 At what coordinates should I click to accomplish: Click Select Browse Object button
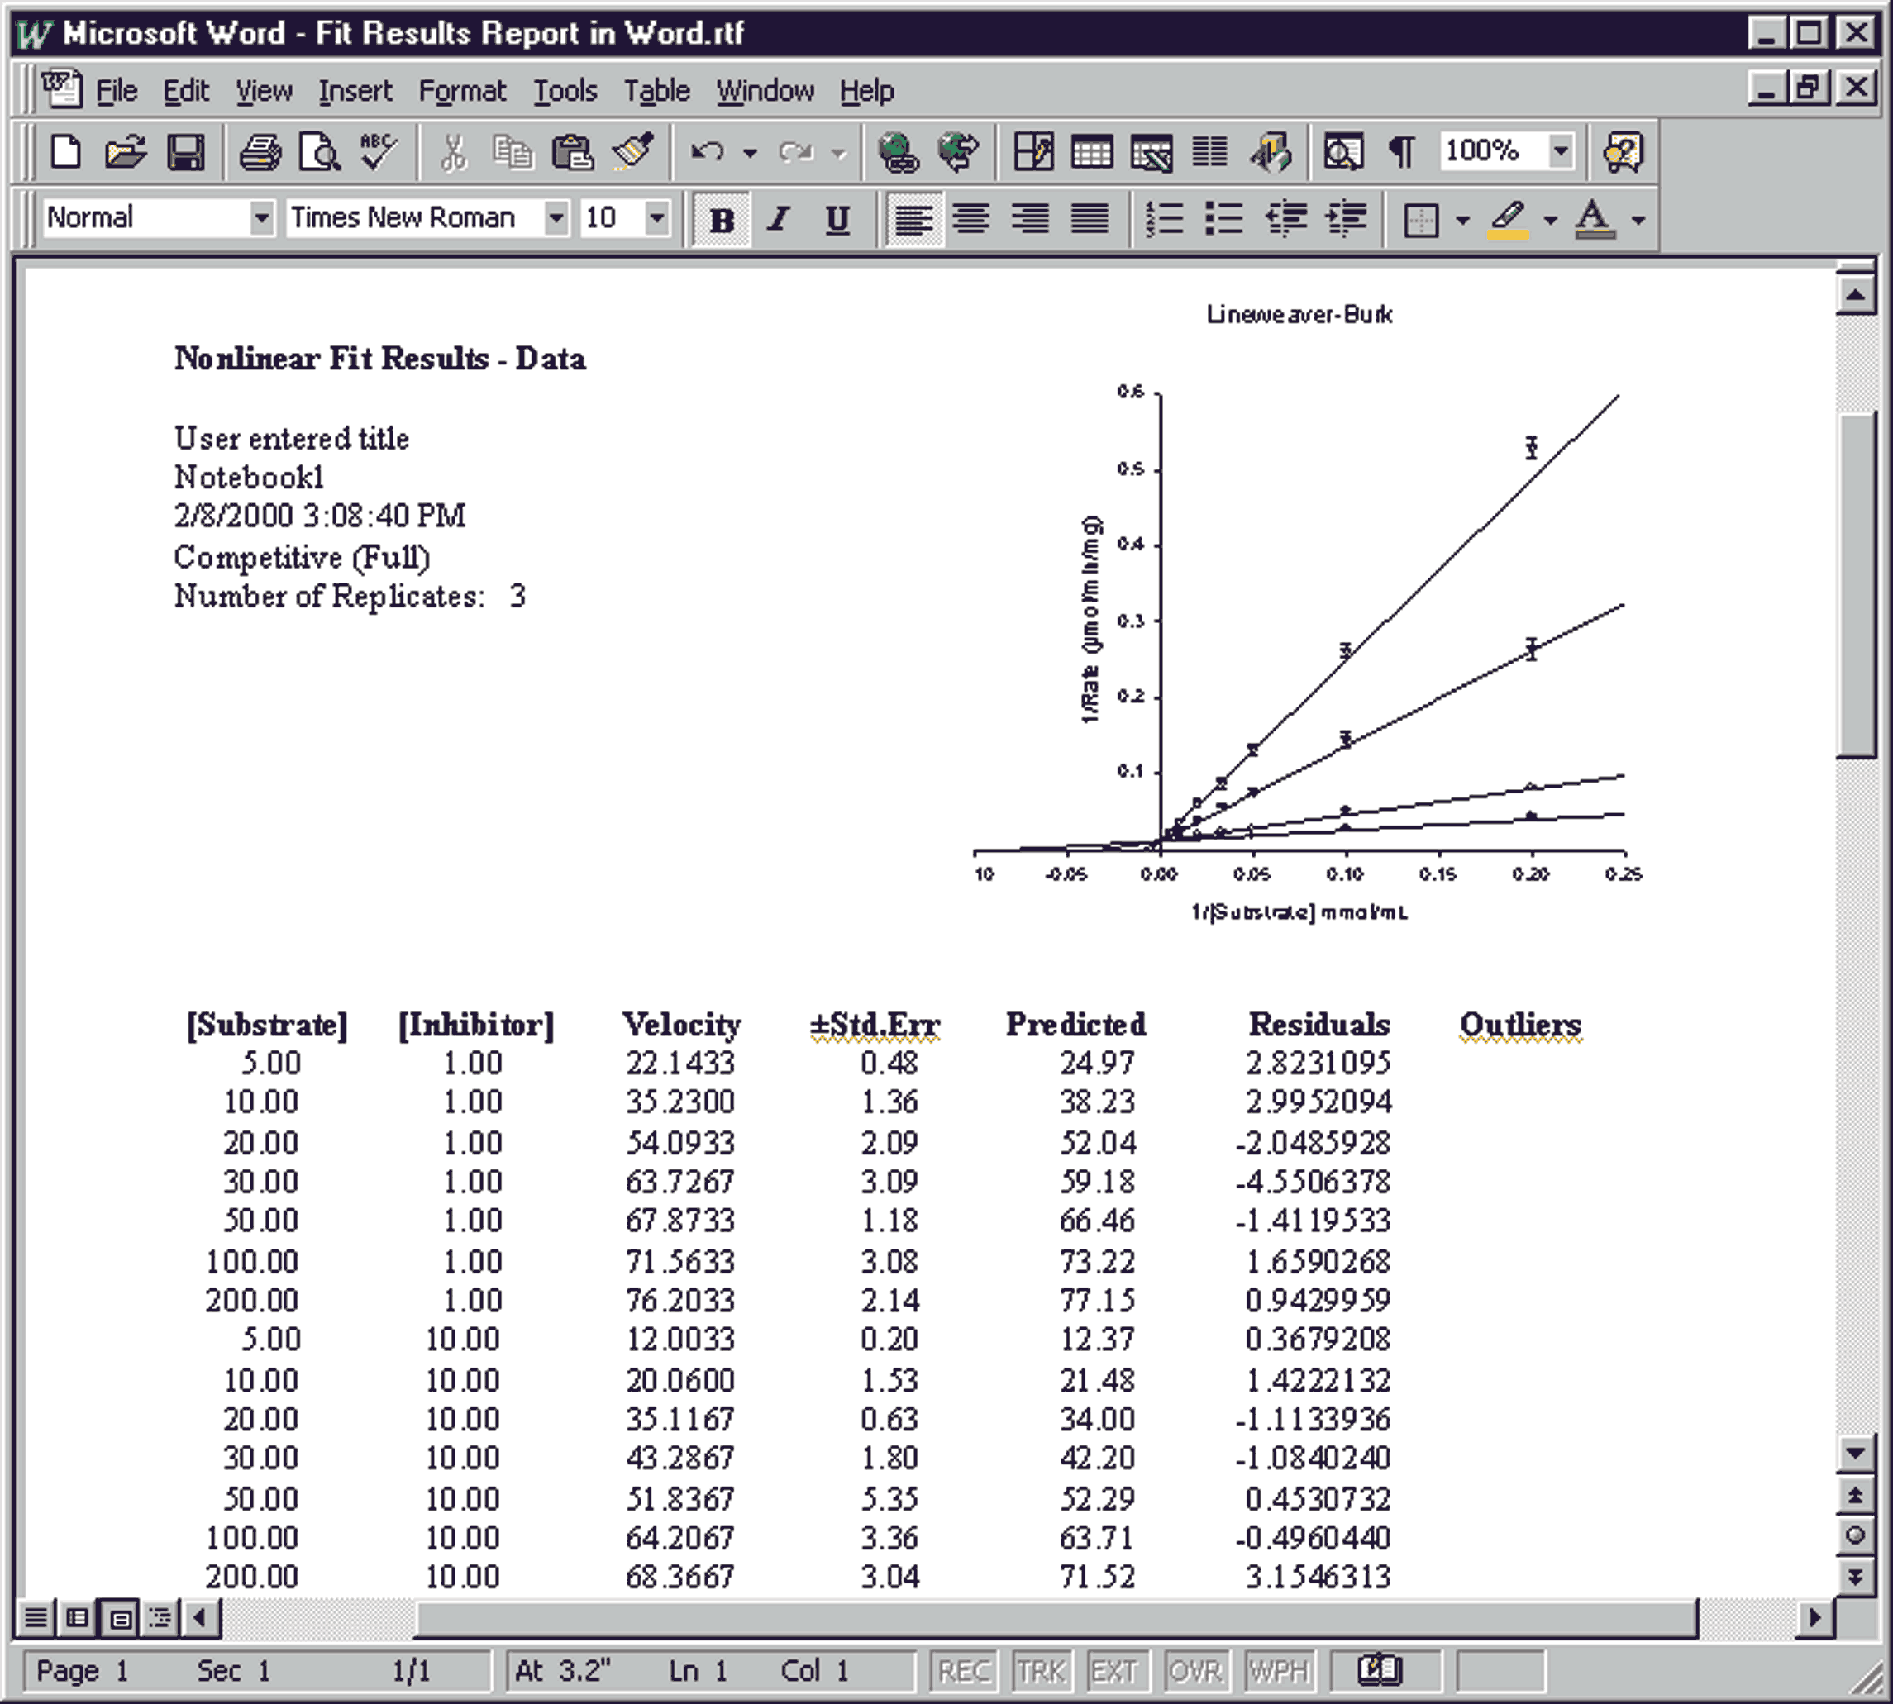pyautogui.click(x=1855, y=1535)
